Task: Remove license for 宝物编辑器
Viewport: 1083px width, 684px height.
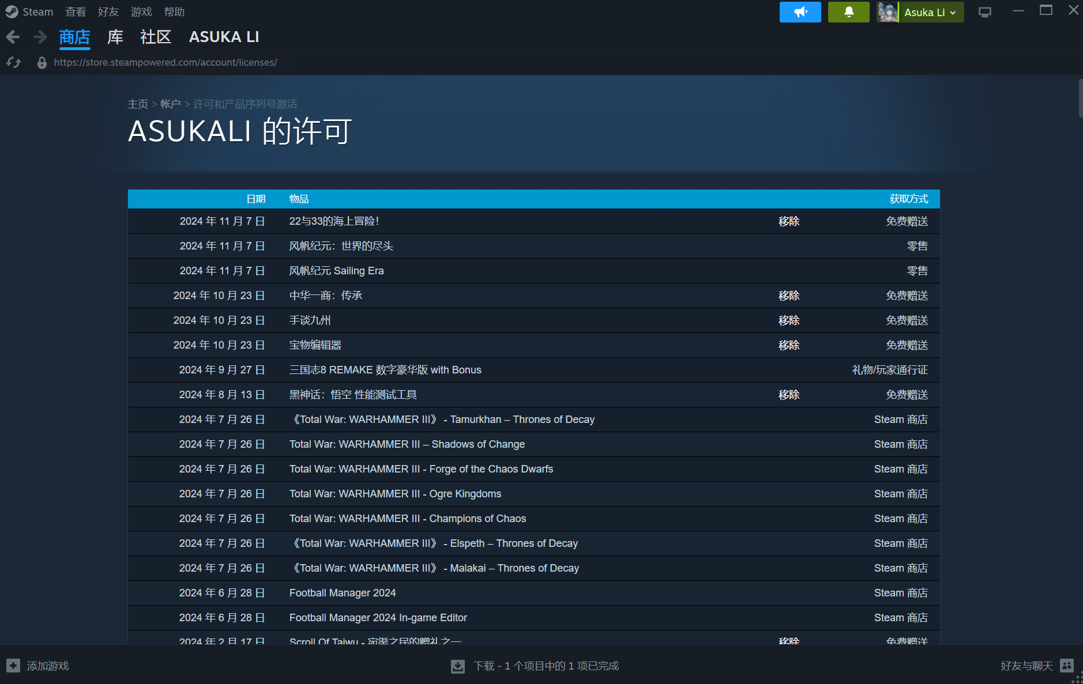Action: pos(789,345)
